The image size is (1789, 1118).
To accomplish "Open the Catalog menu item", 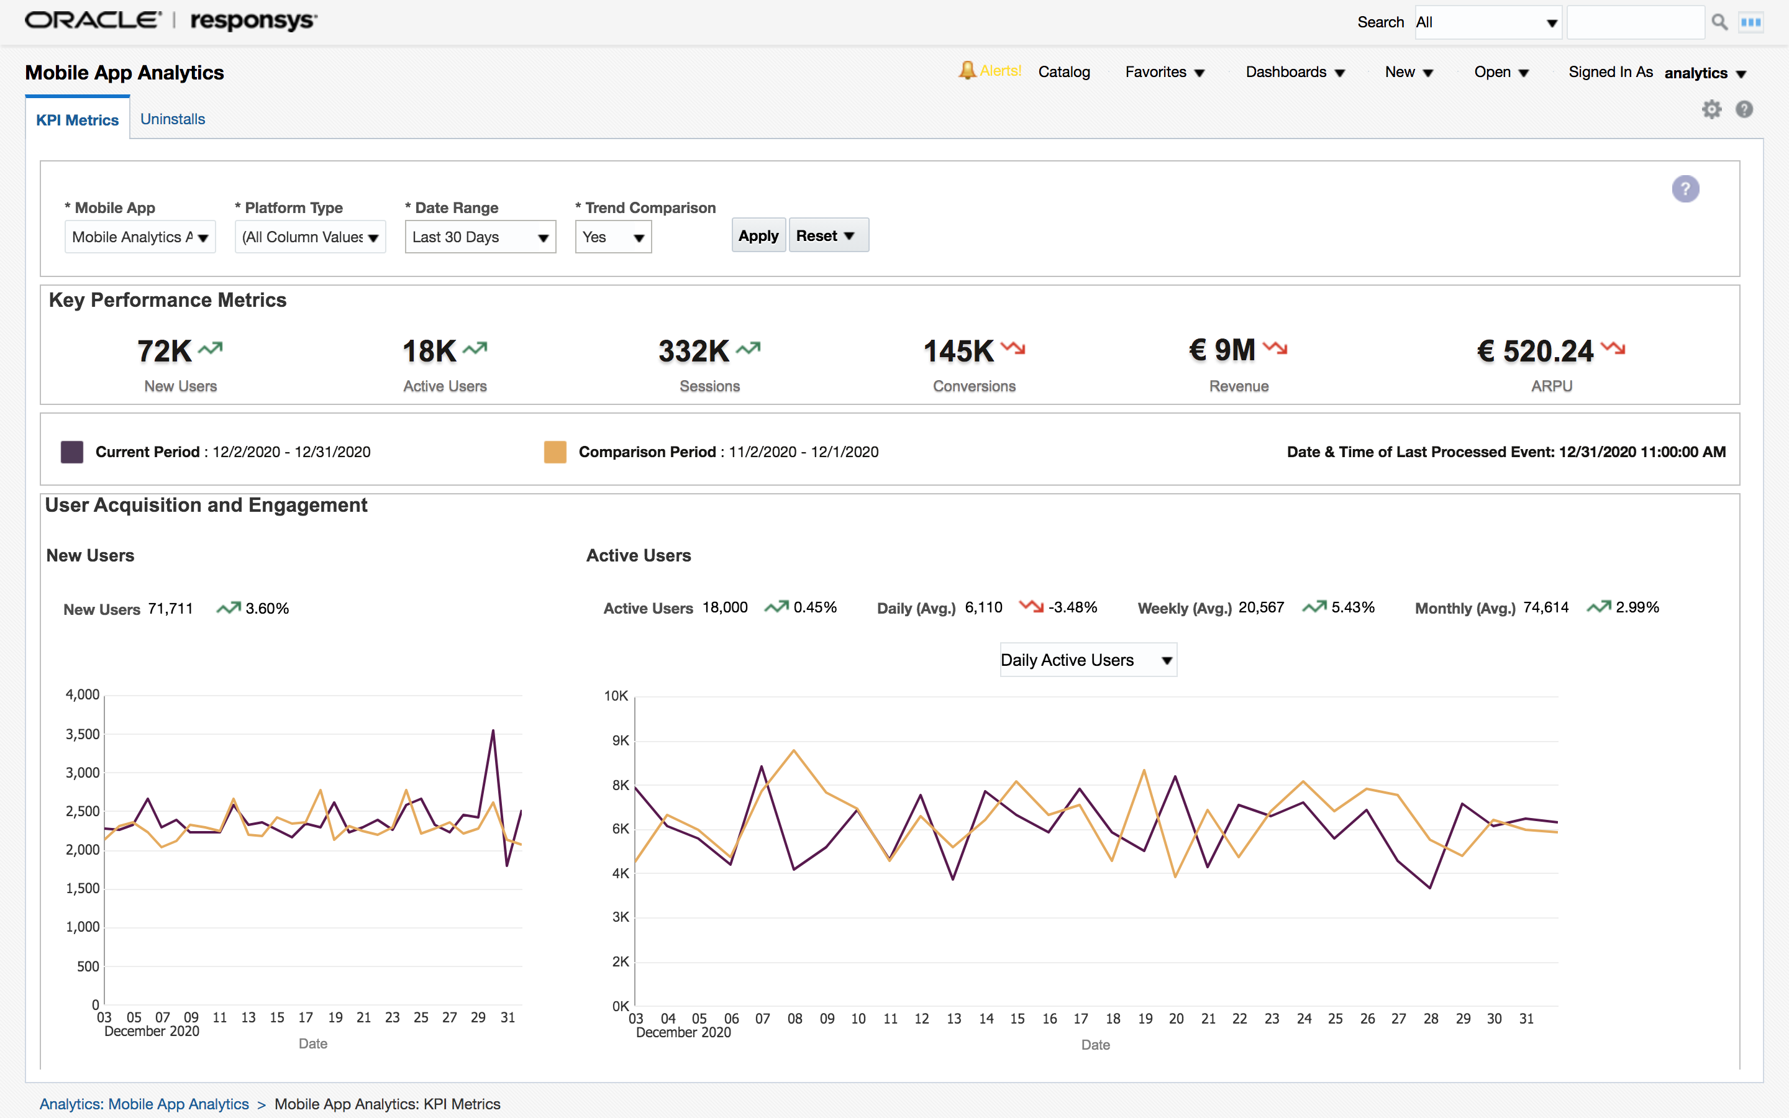I will pos(1064,71).
